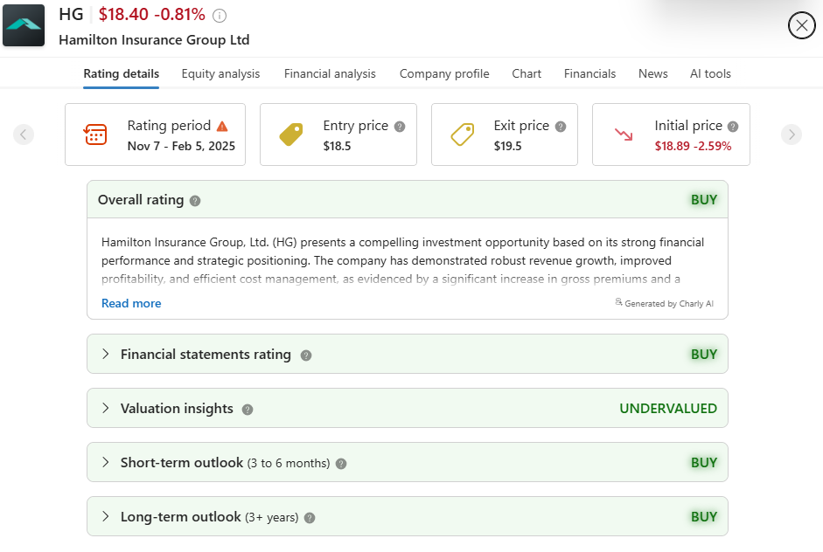Open the help icon beside Overall rating
This screenshot has width=823, height=552.
195,201
